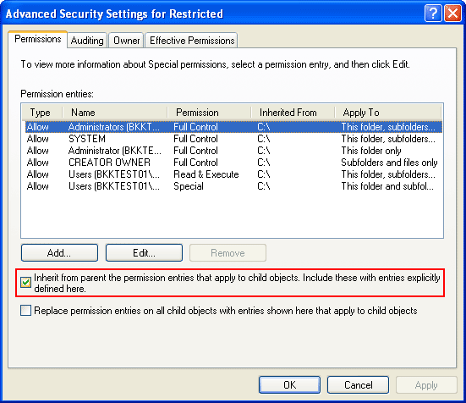This screenshot has height=403, width=466.
Task: Select the CREATOR OWNER entry
Action: coord(233,163)
